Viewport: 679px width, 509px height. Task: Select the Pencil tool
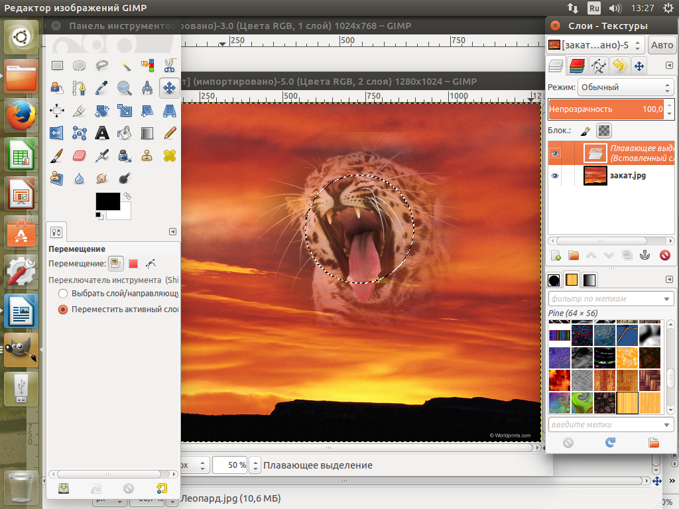click(169, 133)
